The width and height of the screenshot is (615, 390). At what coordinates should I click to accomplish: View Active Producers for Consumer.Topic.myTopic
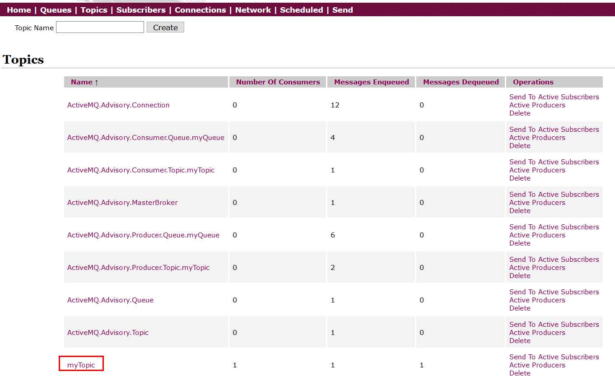point(537,170)
